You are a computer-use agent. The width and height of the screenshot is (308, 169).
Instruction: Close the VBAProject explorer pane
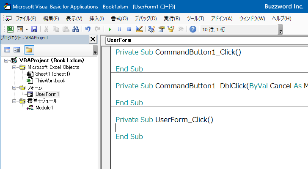coord(93,39)
